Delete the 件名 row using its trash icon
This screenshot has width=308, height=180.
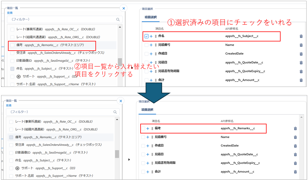[x=301, y=36]
